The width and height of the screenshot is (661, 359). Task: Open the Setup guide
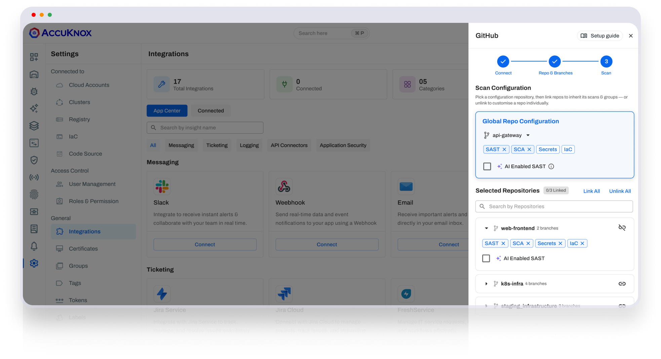click(600, 36)
